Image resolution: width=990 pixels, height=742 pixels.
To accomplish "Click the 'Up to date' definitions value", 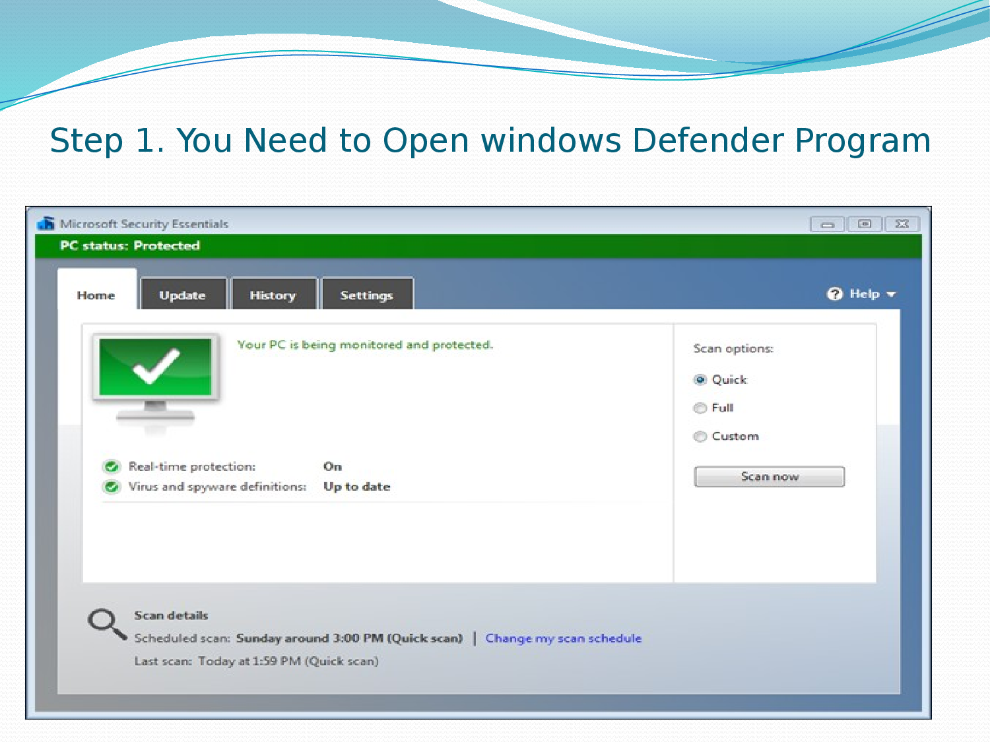I will click(x=357, y=487).
